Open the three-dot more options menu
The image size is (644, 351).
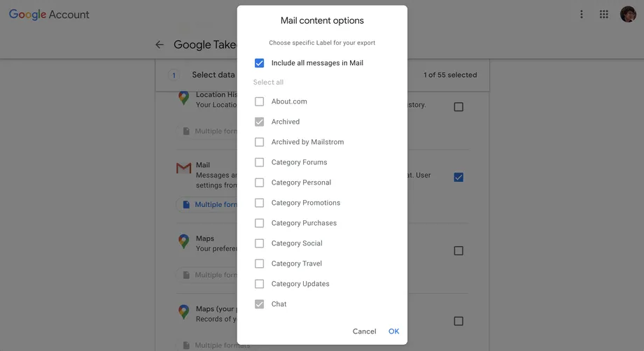(x=582, y=15)
